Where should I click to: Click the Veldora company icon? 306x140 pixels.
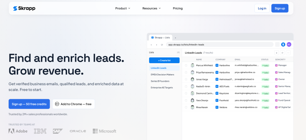point(217,107)
